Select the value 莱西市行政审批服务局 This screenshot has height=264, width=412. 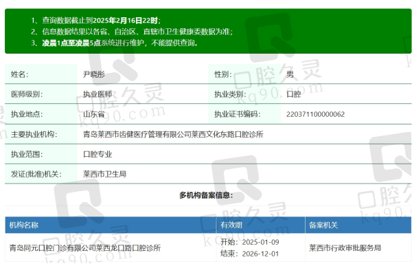click(x=345, y=247)
